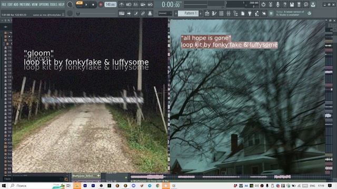Toggle recording countdown icon

point(136,5)
